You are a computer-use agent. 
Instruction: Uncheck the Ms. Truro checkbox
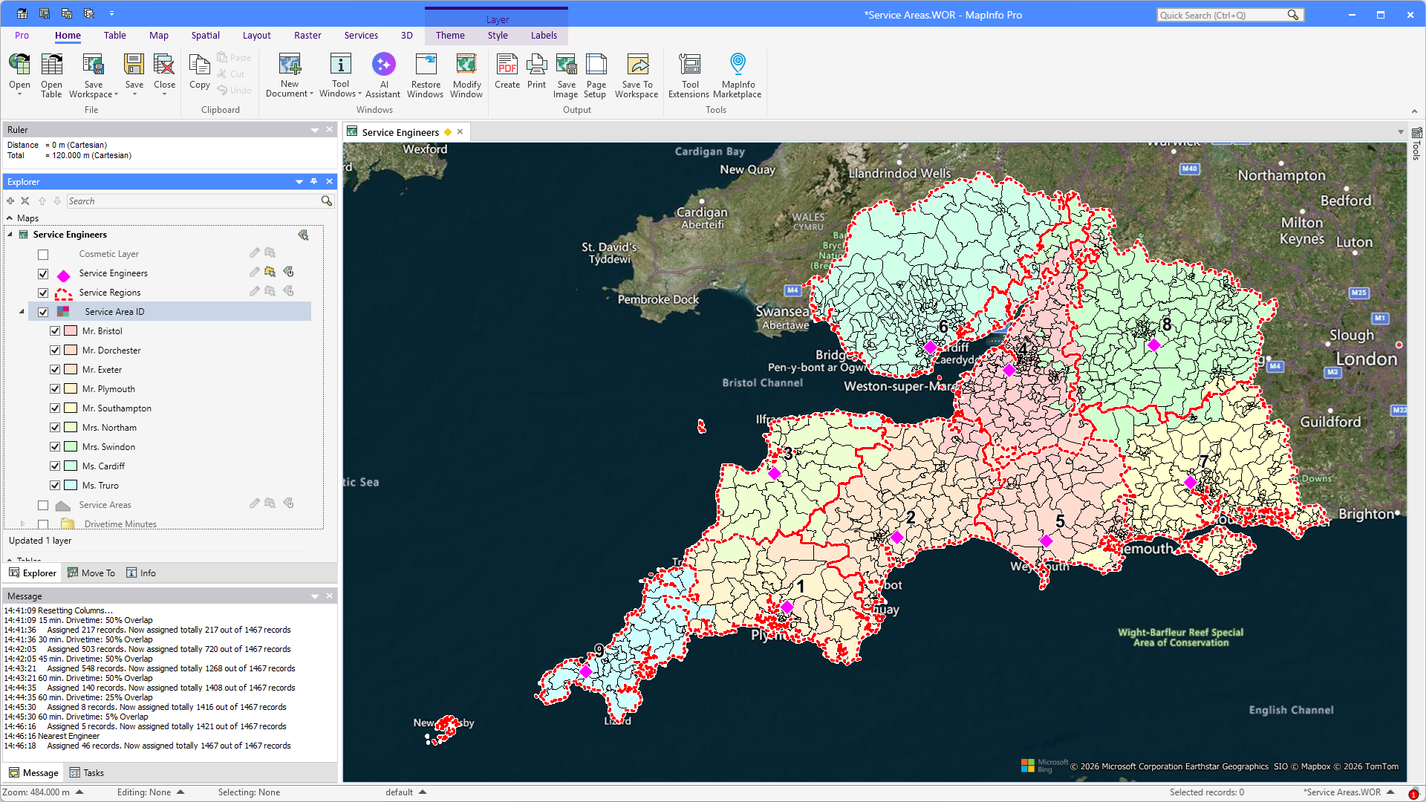coord(55,486)
